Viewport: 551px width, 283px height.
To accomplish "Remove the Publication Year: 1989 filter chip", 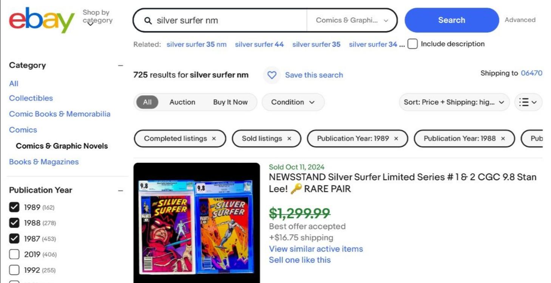I will coord(396,138).
